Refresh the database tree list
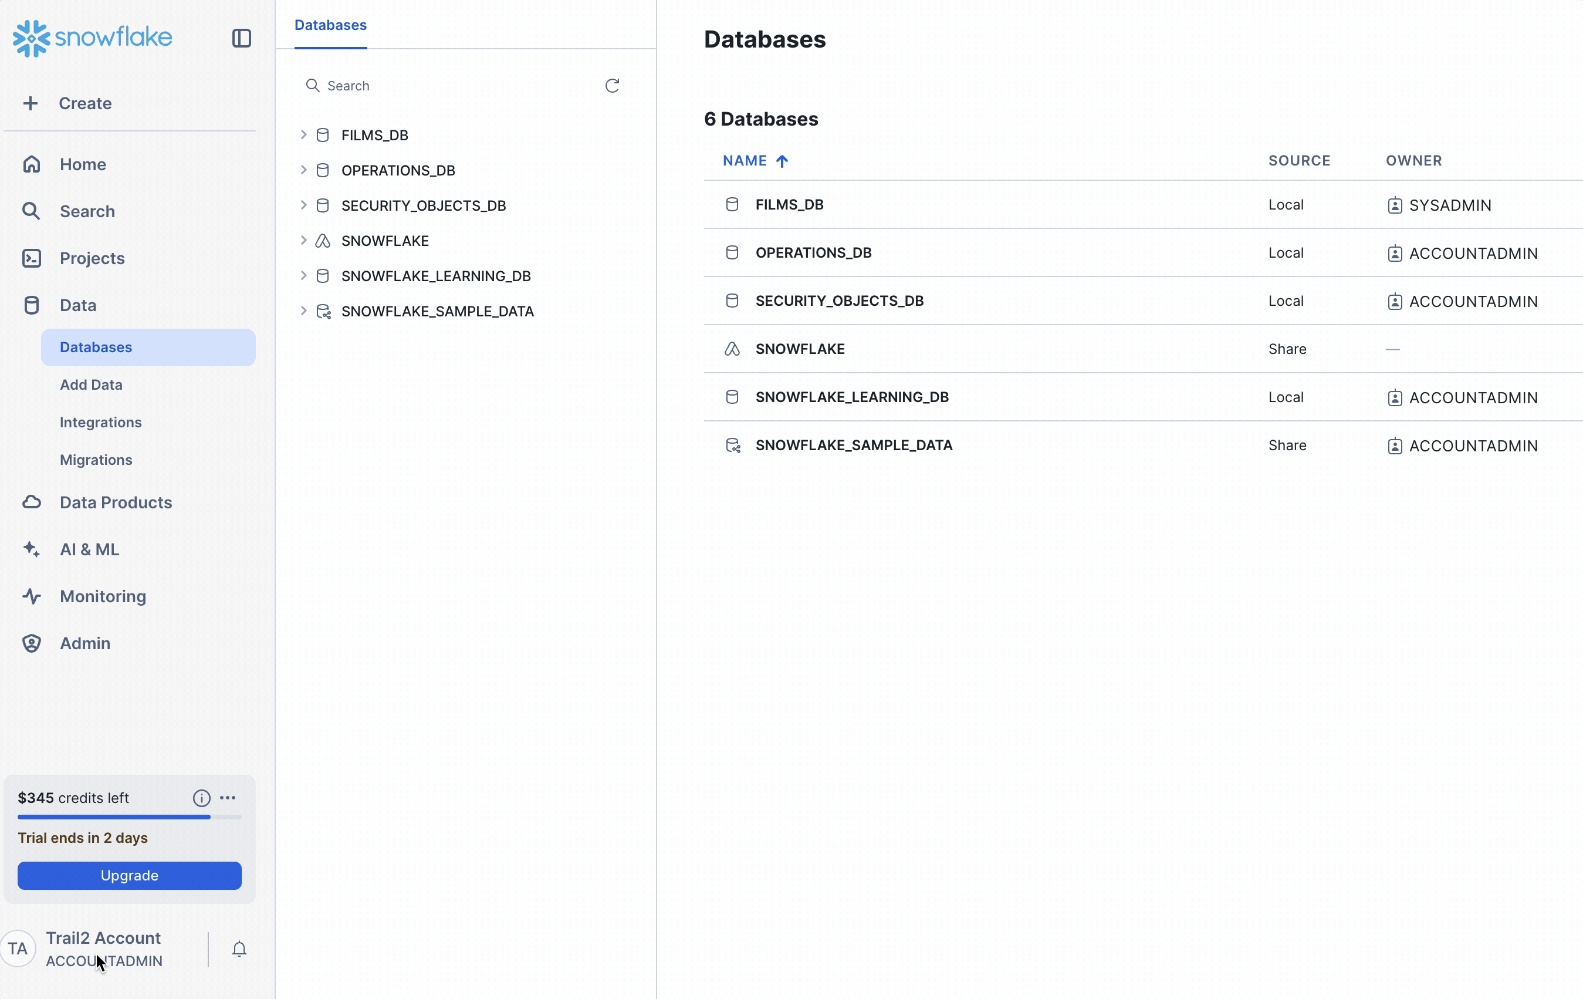 612,86
